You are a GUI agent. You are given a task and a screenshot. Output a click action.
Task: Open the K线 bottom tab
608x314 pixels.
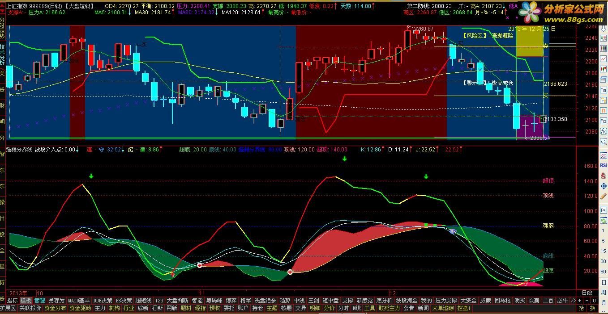pos(356,308)
